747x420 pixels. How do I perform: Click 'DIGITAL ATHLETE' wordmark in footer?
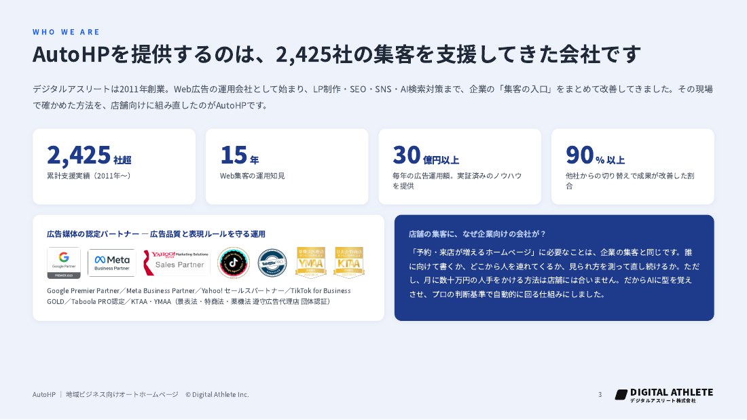point(672,392)
